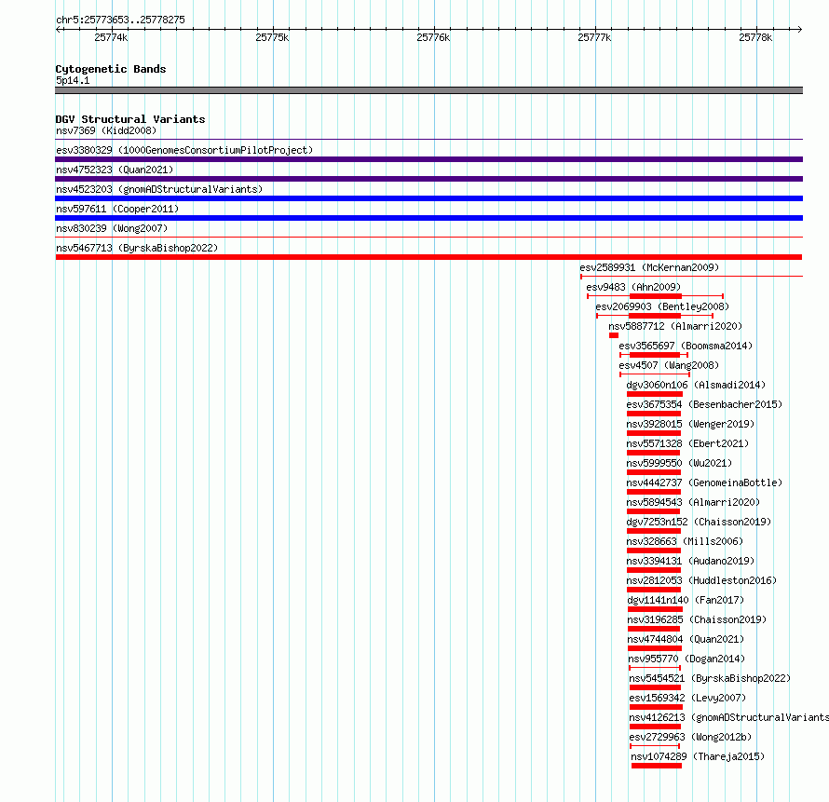This screenshot has height=802, width=829.
Task: Click nsv5571328 (Ebert2021) variant
Action: tap(687, 443)
